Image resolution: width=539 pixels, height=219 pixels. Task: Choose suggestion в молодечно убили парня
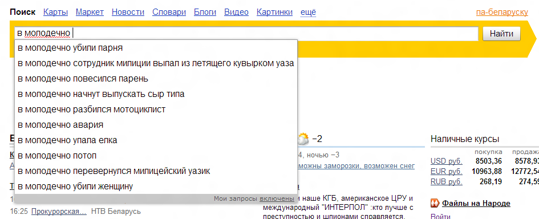tap(156, 48)
